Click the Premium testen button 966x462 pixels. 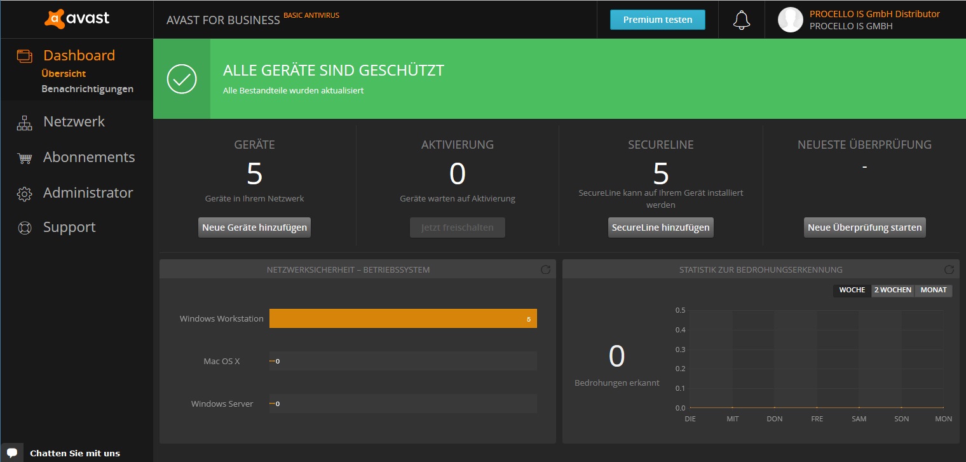pyautogui.click(x=657, y=20)
